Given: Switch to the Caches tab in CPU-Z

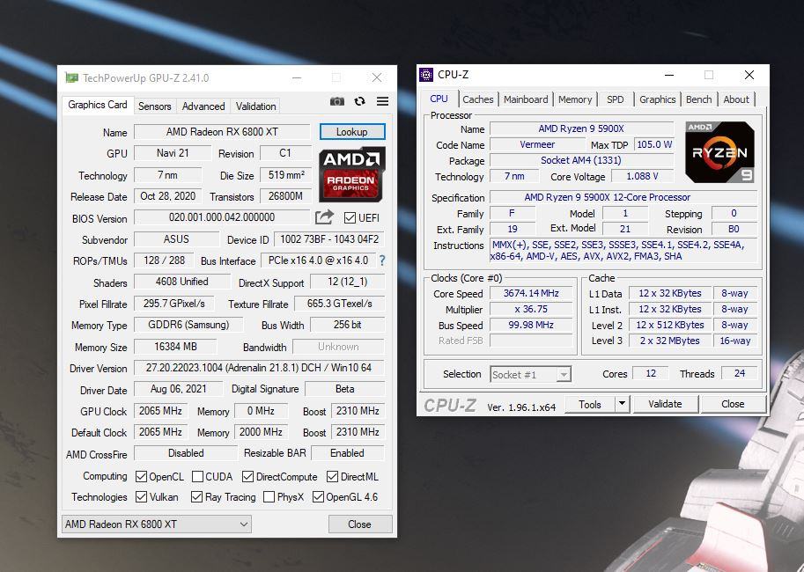Looking at the screenshot, I should point(478,99).
